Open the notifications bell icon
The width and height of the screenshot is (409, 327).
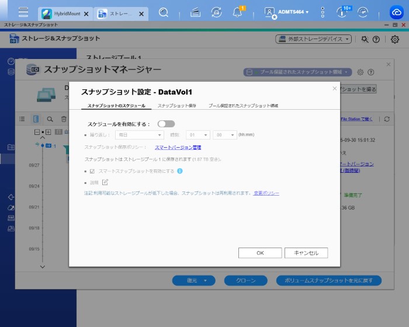click(x=237, y=12)
